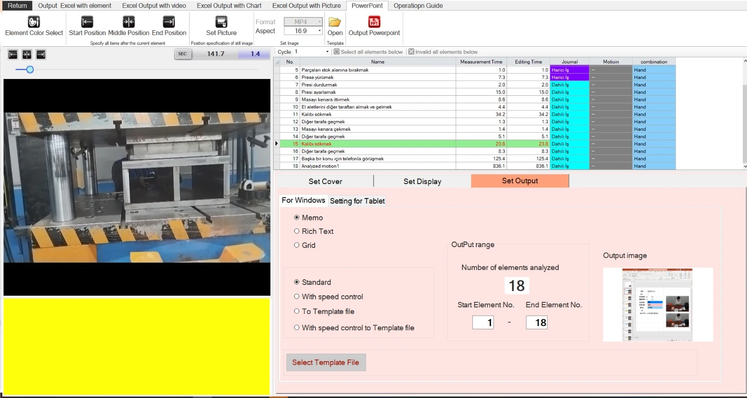Click the End Position toolbar icon
Screen dimensions: 747x398
[x=169, y=22]
